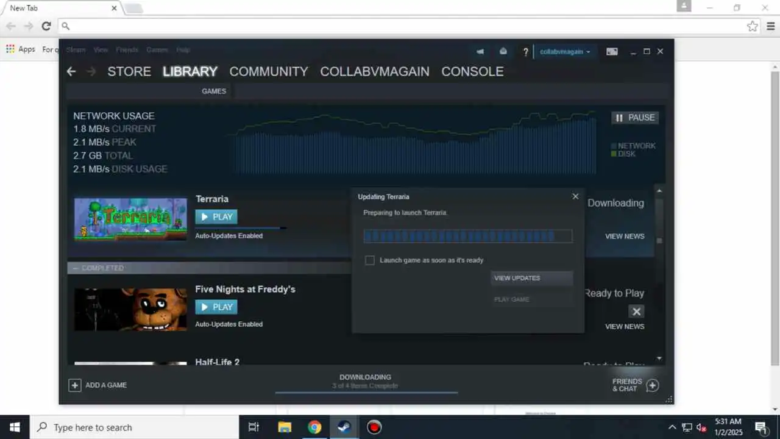
Task: Close the New Tab tab in Chrome
Action: (114, 9)
